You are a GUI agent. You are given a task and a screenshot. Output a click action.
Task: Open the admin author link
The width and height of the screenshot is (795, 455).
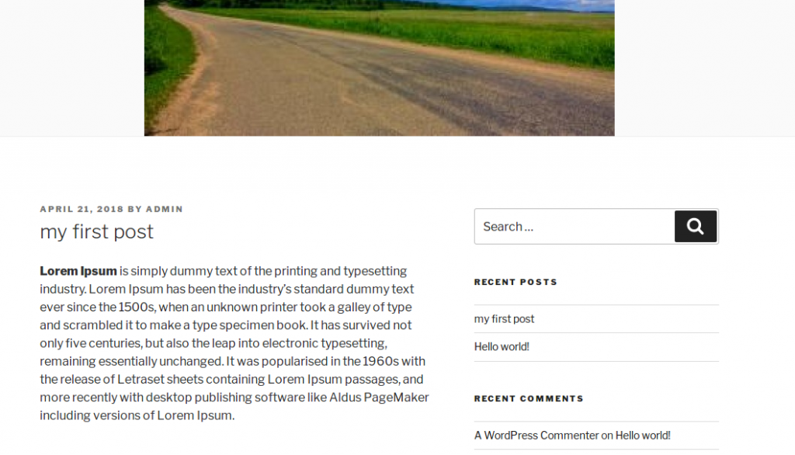(x=165, y=209)
